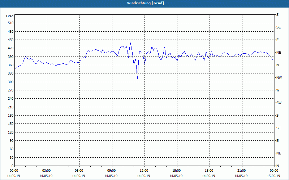
Task: Select the "Grad" y-axis unit label
Action: click(x=10, y=16)
